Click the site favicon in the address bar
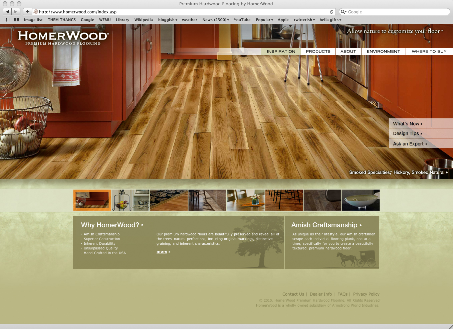The width and height of the screenshot is (453, 329). coord(36,12)
